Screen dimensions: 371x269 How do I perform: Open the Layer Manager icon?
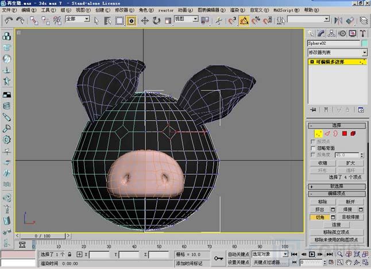364,21
